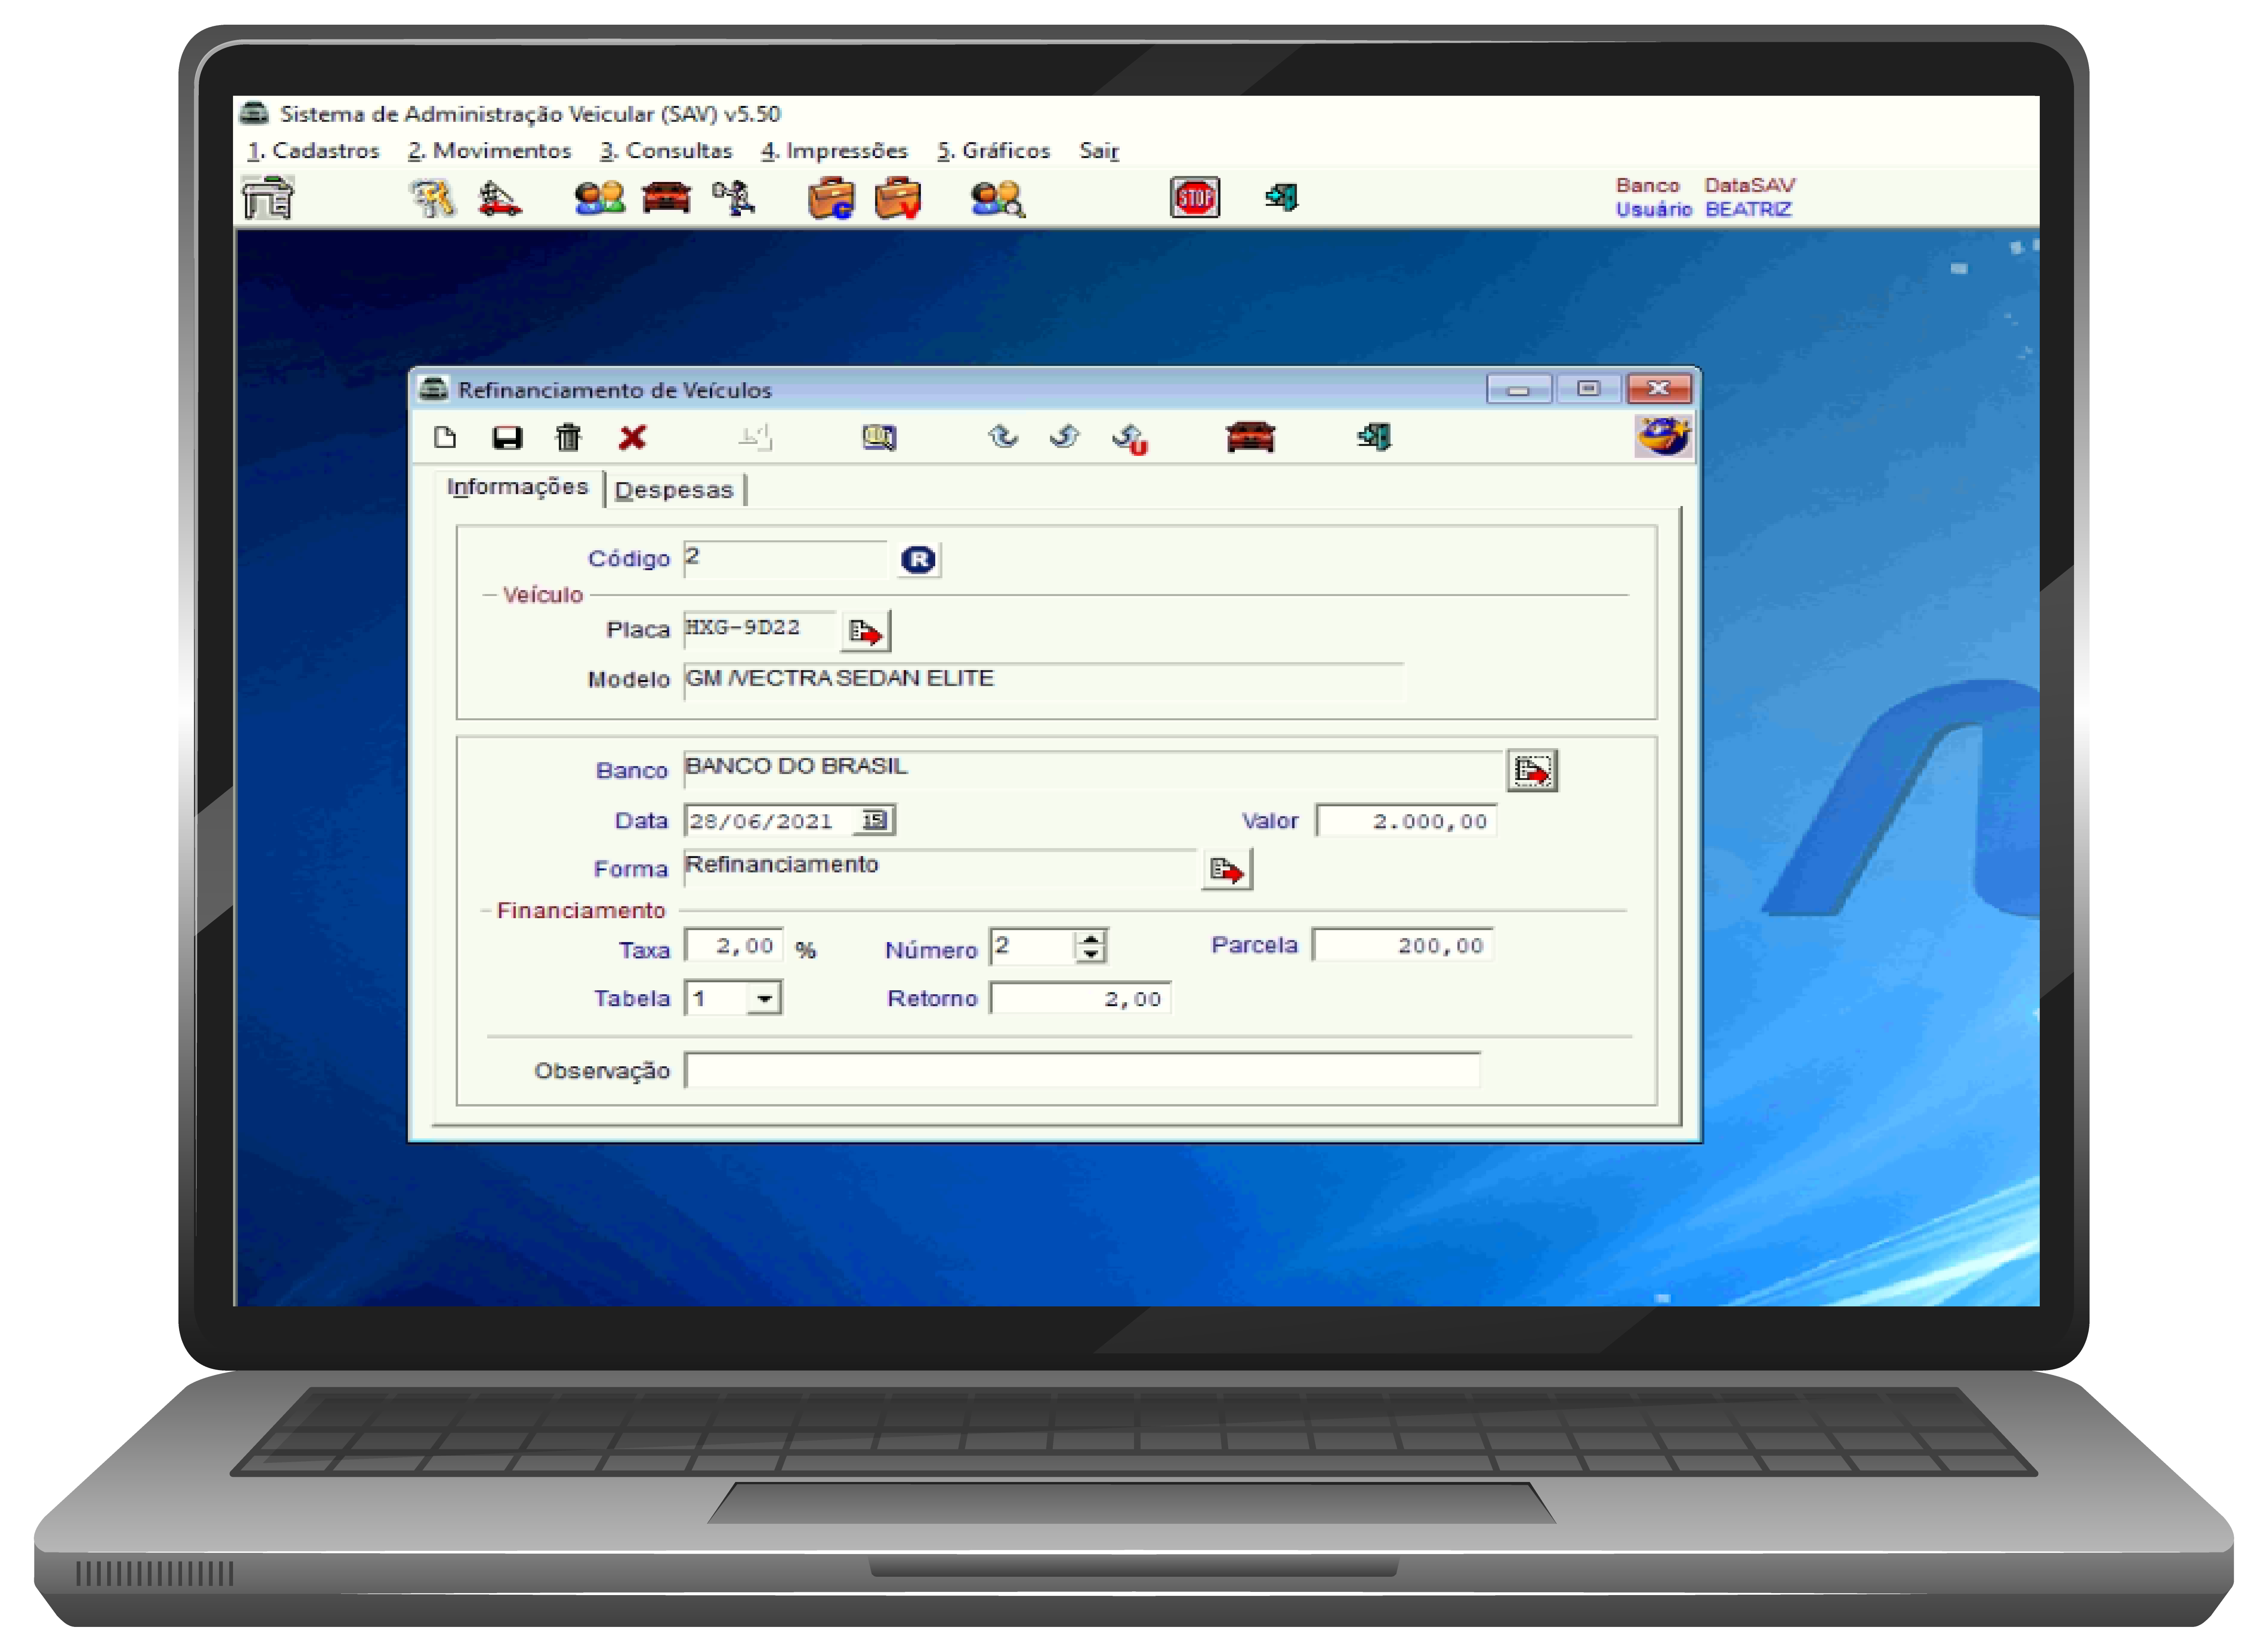The height and width of the screenshot is (1652, 2268).
Task: Close the Refinanciamento de Veículos window
Action: [x=1659, y=389]
